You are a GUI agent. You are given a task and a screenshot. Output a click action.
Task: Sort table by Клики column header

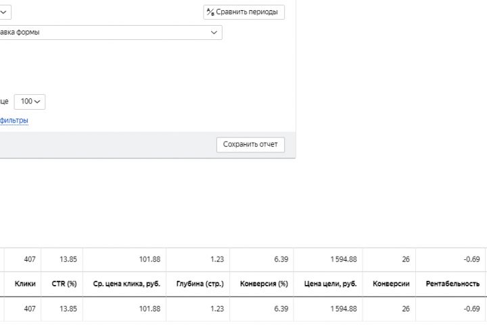25,284
